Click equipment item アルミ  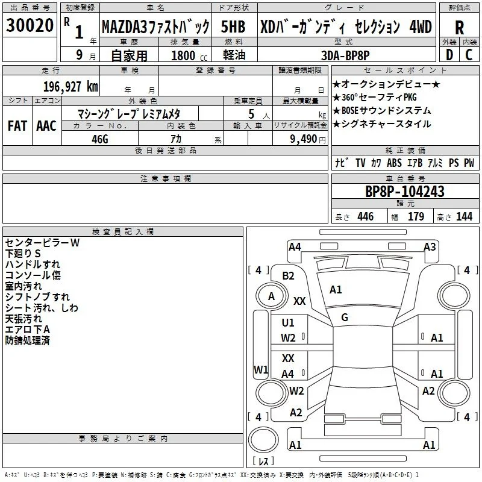tap(435, 163)
